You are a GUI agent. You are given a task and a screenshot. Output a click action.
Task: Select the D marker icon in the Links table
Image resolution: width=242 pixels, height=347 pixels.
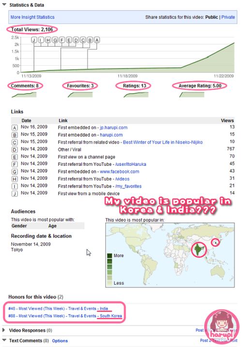pyautogui.click(x=15, y=150)
